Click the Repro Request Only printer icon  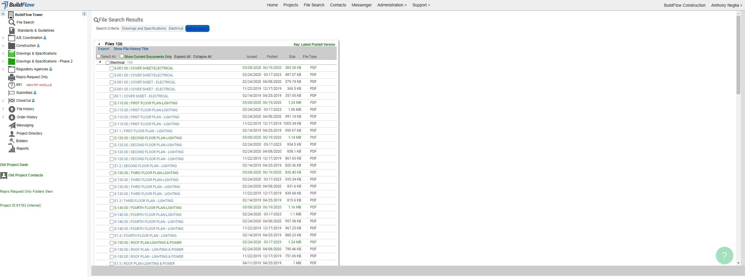click(12, 77)
